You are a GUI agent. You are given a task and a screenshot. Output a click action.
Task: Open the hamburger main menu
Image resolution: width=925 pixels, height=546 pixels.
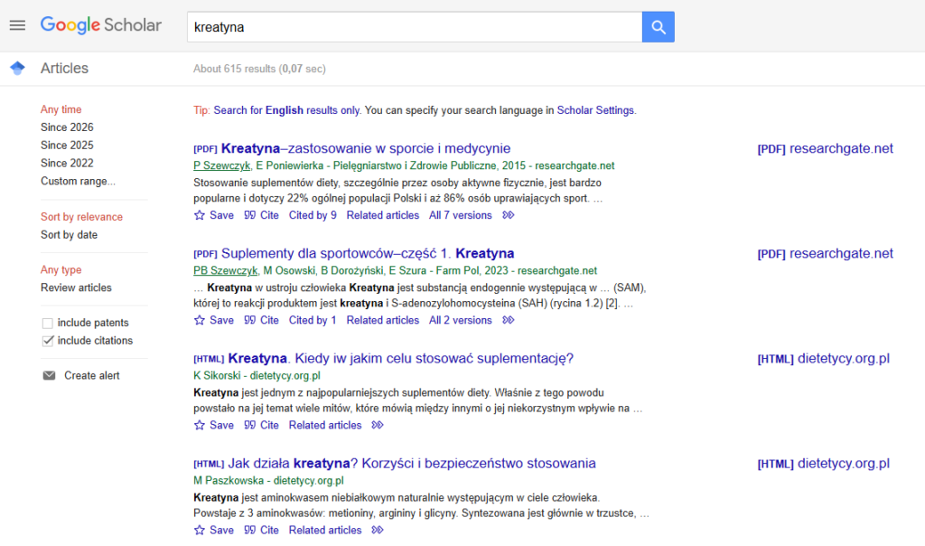pos(17,25)
